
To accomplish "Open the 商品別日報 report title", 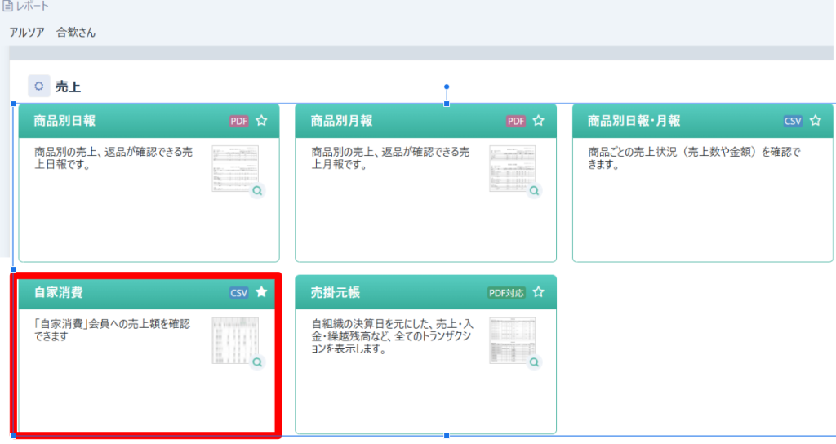I will [64, 121].
